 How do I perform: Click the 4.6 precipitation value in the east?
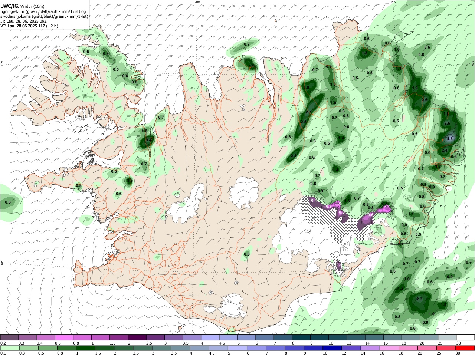[x=450, y=139]
